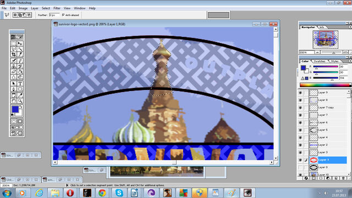Click Navigator zoom out button
The image size is (352, 198).
pos(317,52)
